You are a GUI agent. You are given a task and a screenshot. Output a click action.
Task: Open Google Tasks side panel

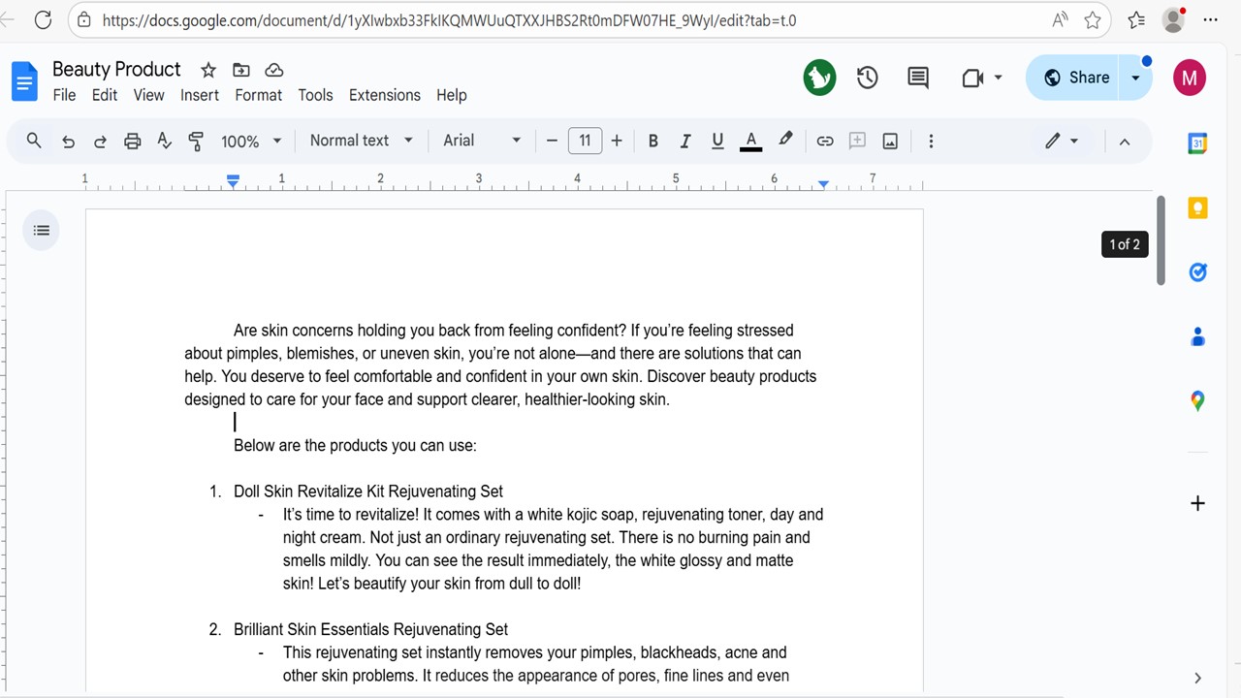point(1197,272)
